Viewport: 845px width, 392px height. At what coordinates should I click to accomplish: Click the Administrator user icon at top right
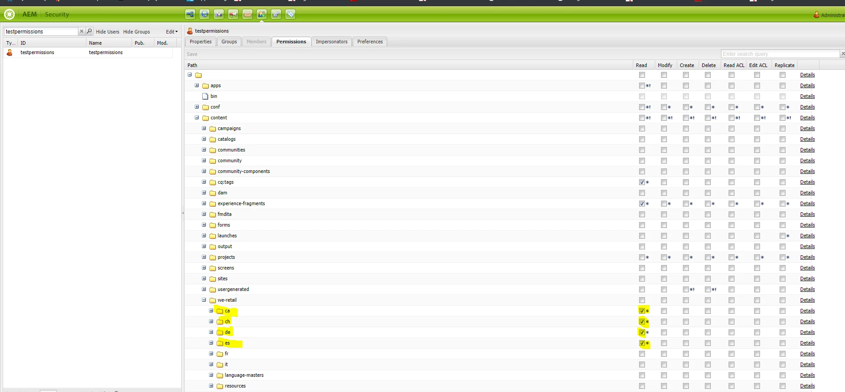click(816, 15)
